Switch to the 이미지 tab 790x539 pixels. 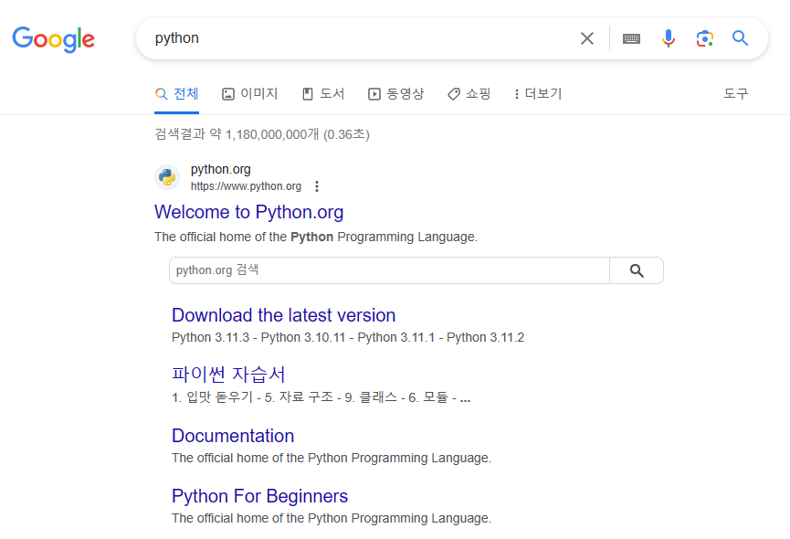coord(250,94)
